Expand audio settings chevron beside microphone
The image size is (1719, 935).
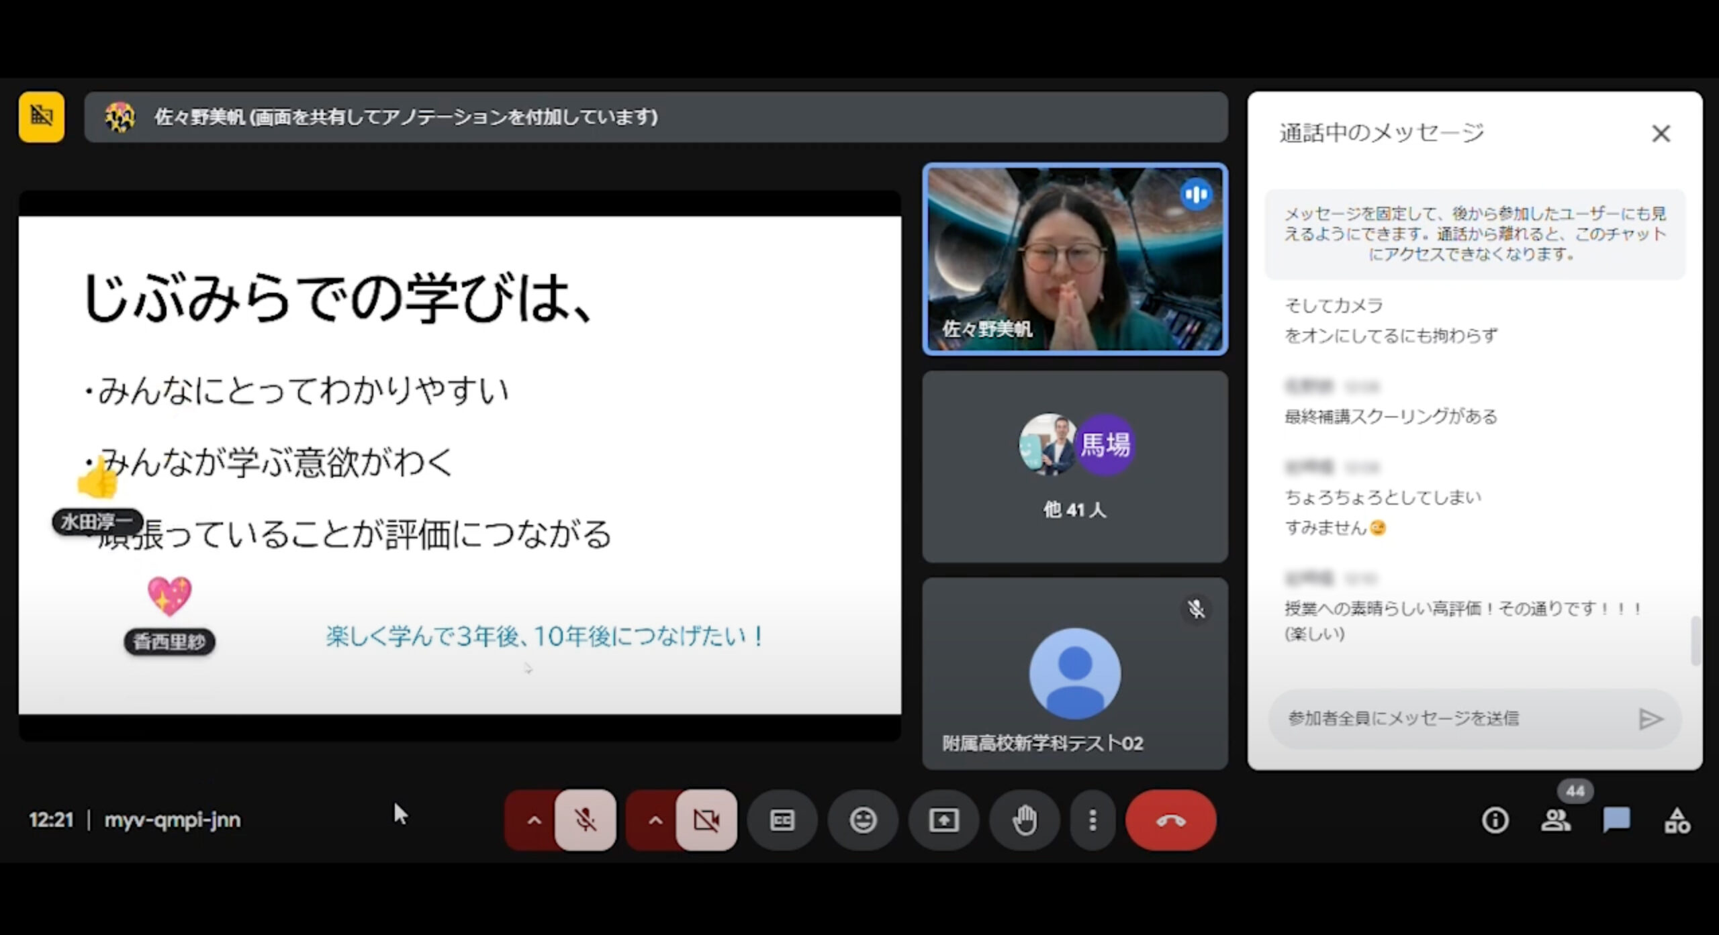(534, 820)
